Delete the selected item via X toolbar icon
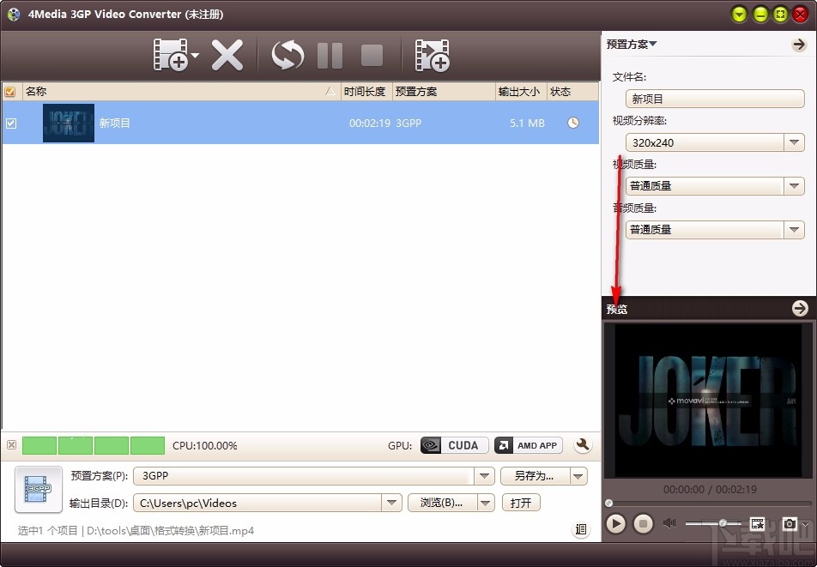The width and height of the screenshot is (817, 567). tap(228, 53)
